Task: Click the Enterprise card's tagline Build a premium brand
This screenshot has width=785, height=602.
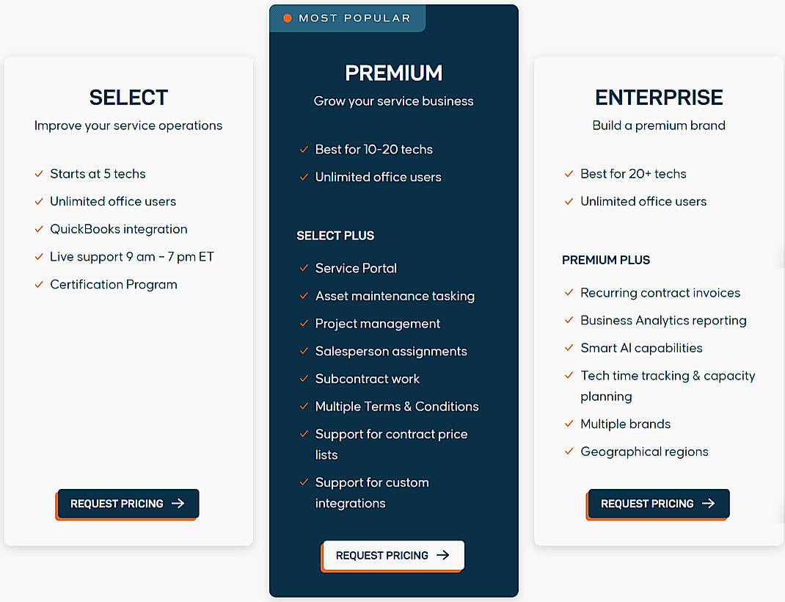Action: pos(658,126)
